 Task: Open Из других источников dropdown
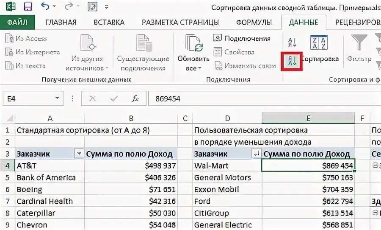[87, 53]
